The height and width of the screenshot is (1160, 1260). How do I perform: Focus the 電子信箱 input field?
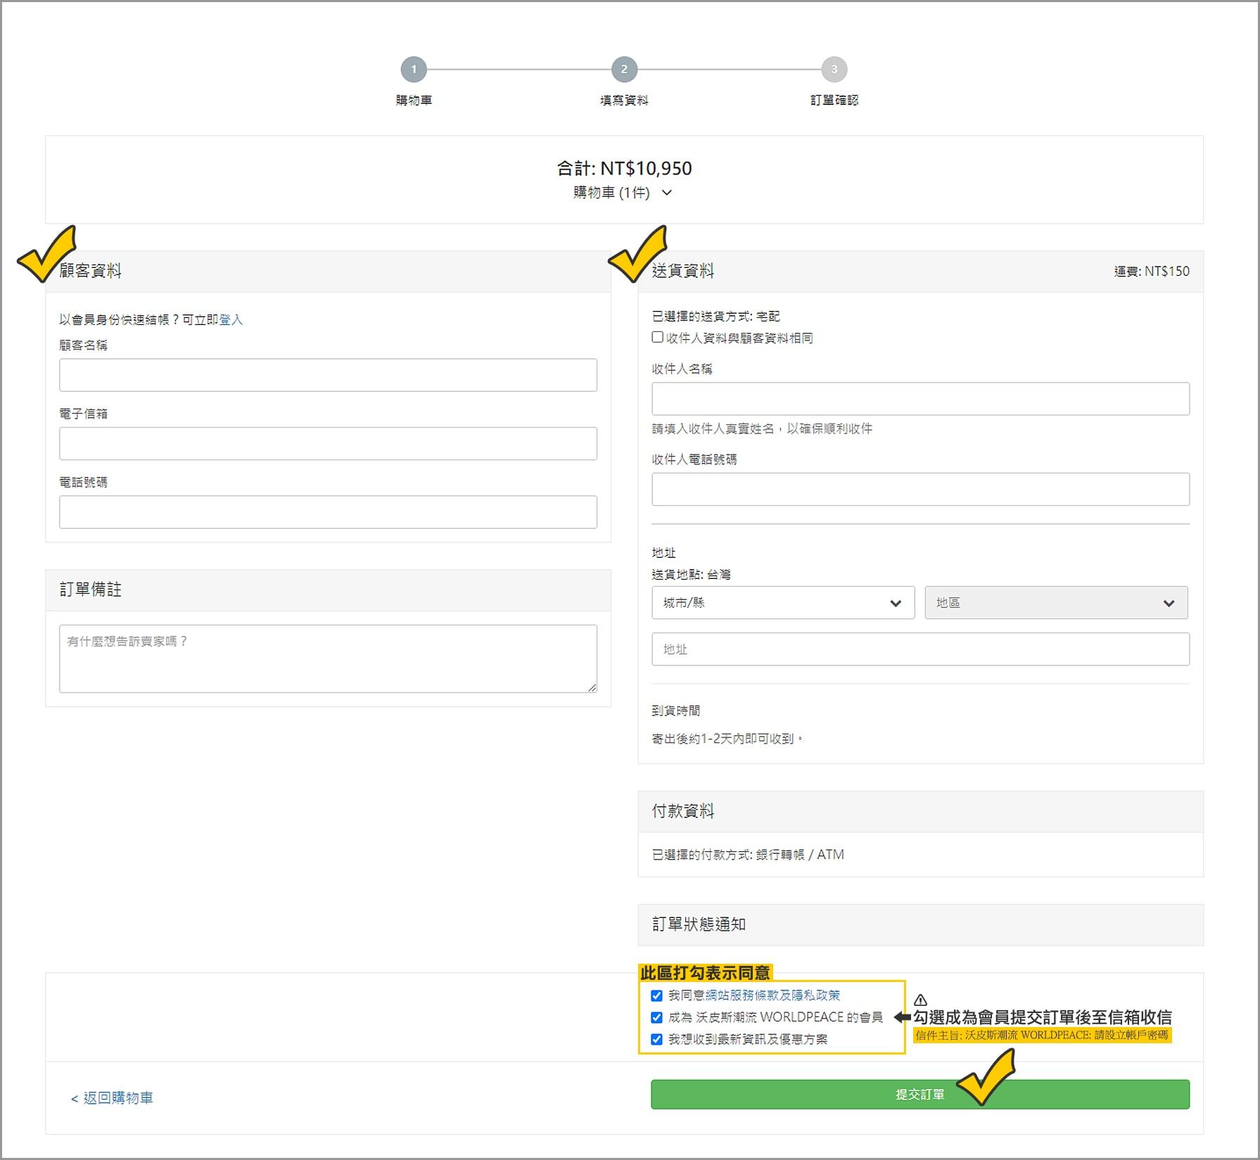[328, 444]
